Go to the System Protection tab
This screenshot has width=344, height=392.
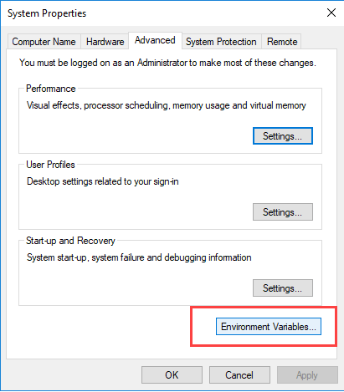tap(221, 42)
